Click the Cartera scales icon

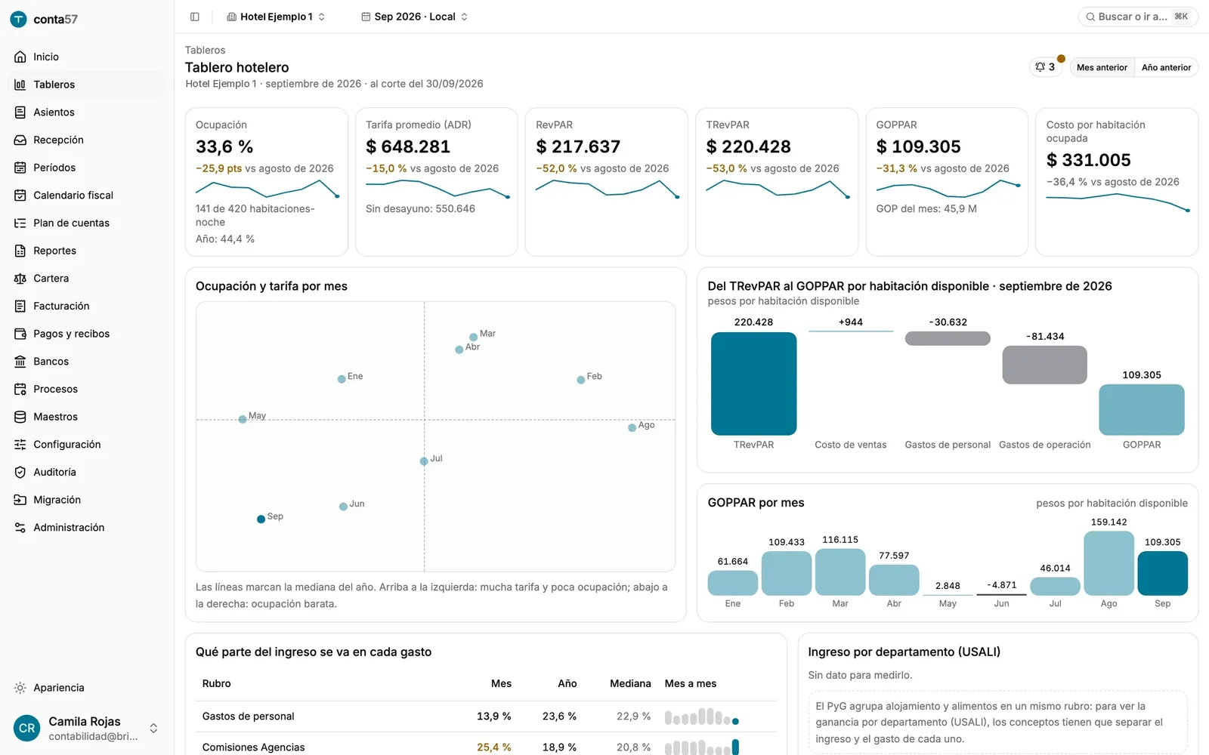tap(20, 279)
